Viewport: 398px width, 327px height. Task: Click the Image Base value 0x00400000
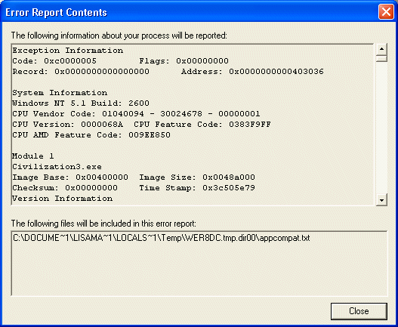click(102, 177)
